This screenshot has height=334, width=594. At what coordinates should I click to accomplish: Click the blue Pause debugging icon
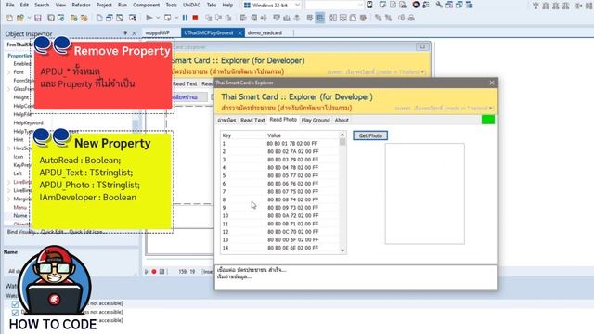(x=185, y=18)
